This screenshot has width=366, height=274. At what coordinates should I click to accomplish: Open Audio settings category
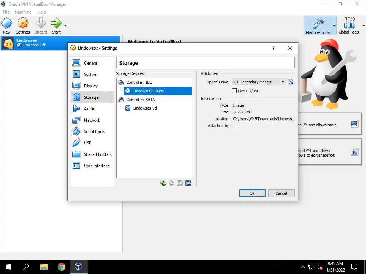click(x=92, y=108)
